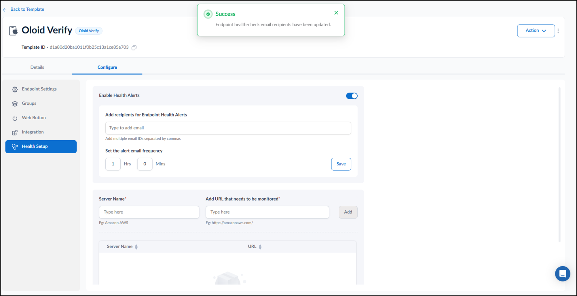This screenshot has height=296, width=577.
Task: Click the Hrs frequency field
Action: [113, 164]
